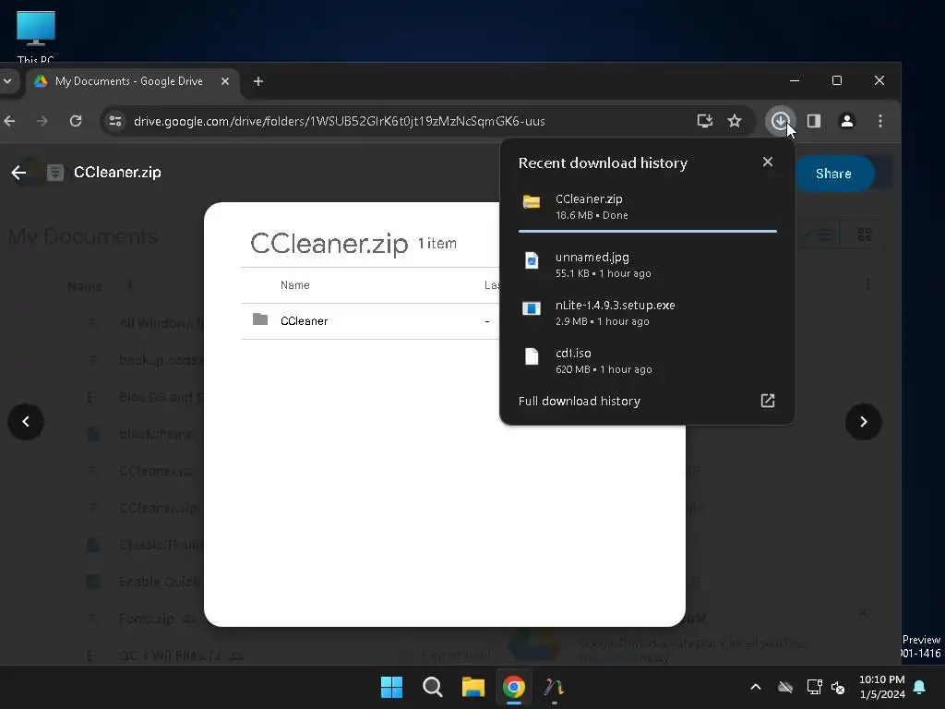The width and height of the screenshot is (945, 709).
Task: Open the Chrome profile menu
Action: tap(847, 121)
